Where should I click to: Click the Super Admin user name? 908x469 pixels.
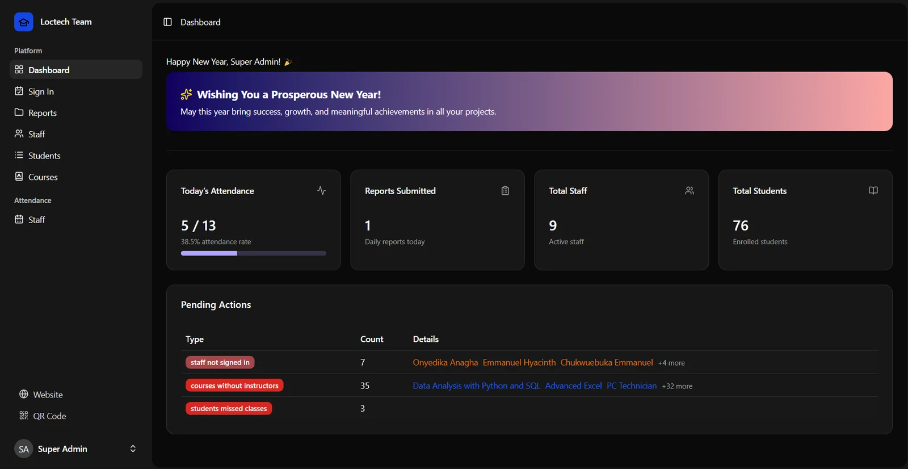click(x=62, y=449)
